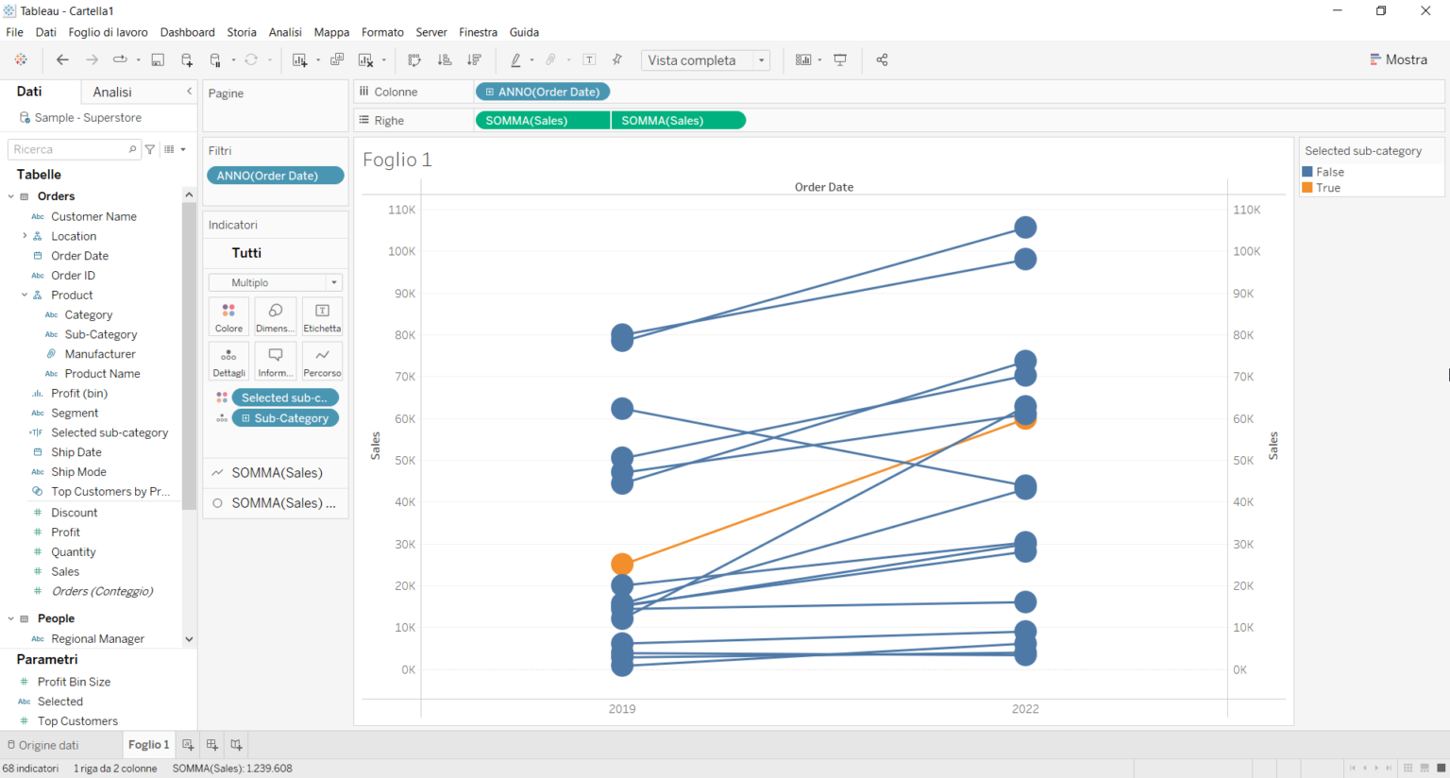Enter presentation mode from the toolbar

coord(840,59)
